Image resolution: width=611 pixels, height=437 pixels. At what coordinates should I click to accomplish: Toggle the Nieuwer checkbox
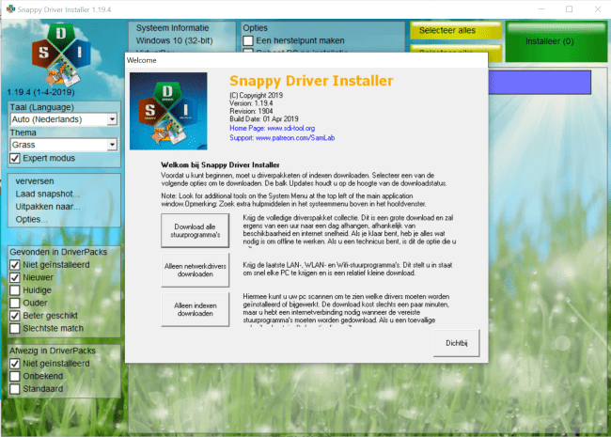15,277
